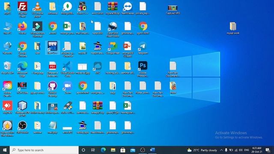274x154 pixels.
Task: Select the OpenShot Video Editor shortcut
Action: (x=113, y=27)
